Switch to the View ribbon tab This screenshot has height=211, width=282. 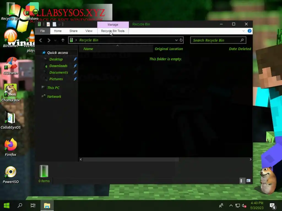(89, 31)
